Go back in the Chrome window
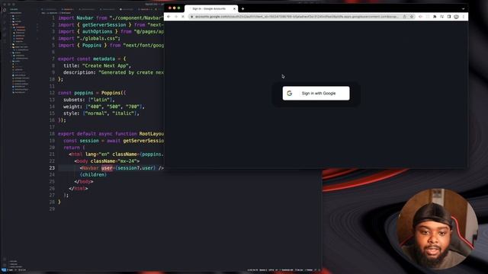The width and height of the screenshot is (488, 274). point(169,17)
